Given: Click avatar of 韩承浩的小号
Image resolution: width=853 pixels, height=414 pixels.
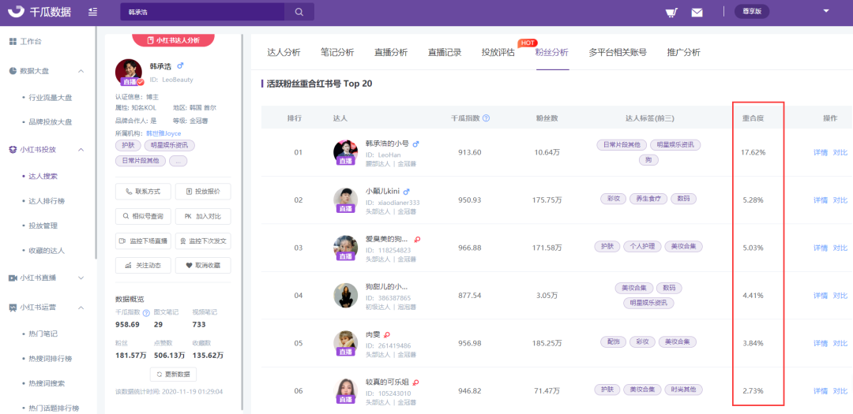Looking at the screenshot, I should [x=345, y=151].
